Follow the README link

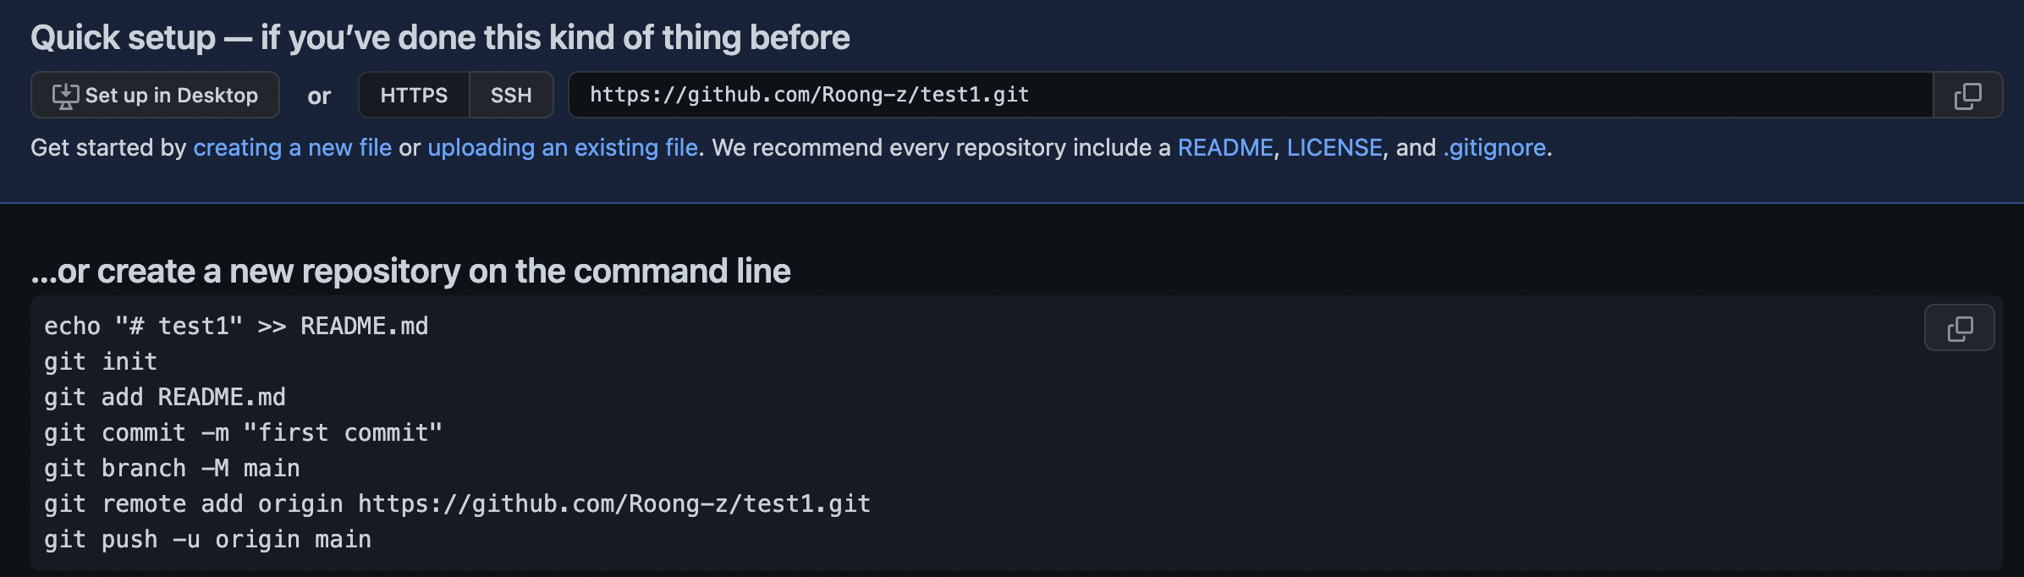pyautogui.click(x=1225, y=148)
